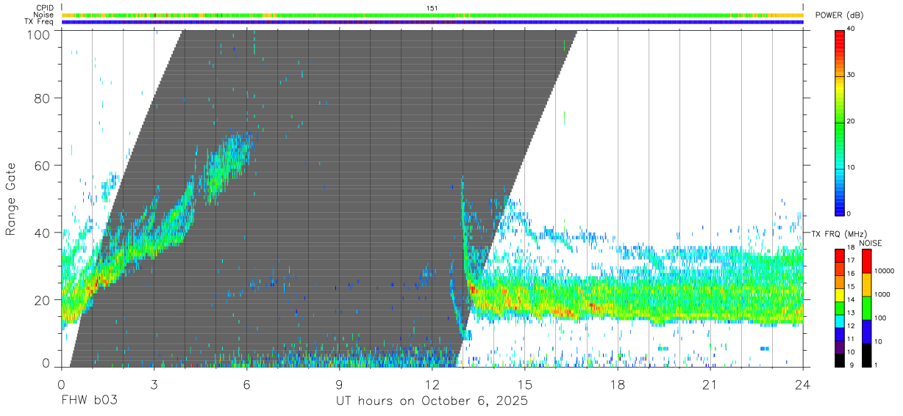Click the 24 hour tick on UT axis
903x416 pixels.
(x=803, y=384)
